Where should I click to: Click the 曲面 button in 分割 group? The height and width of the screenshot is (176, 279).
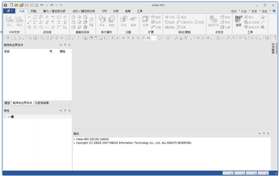[x=133, y=21]
